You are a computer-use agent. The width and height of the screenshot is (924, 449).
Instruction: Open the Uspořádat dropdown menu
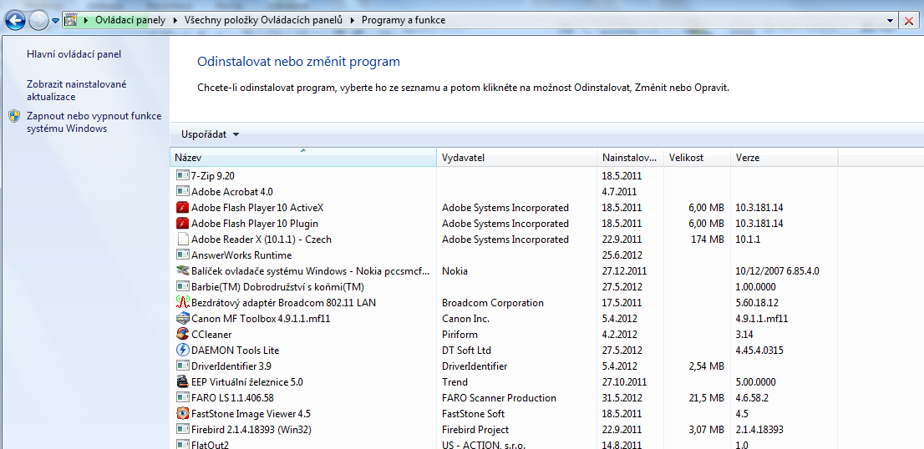coord(211,134)
